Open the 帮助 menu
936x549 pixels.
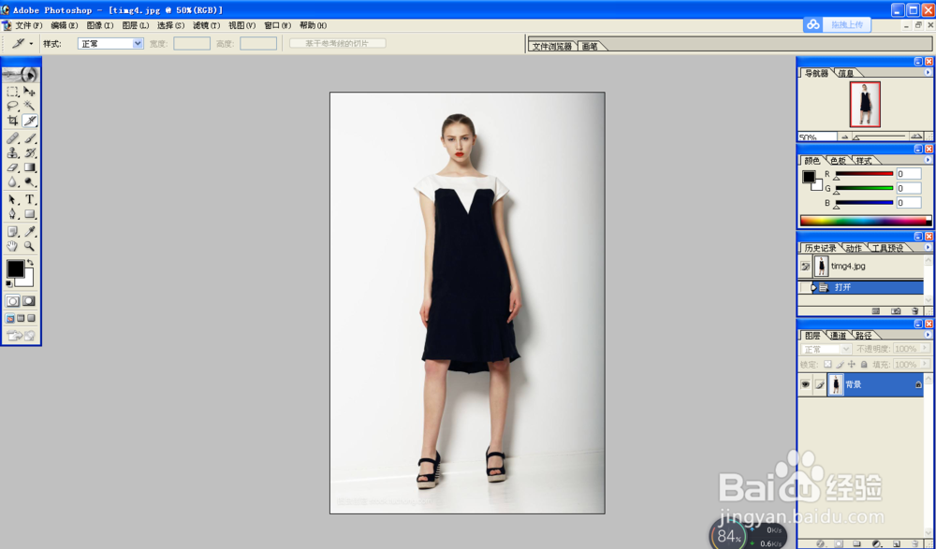tap(313, 25)
